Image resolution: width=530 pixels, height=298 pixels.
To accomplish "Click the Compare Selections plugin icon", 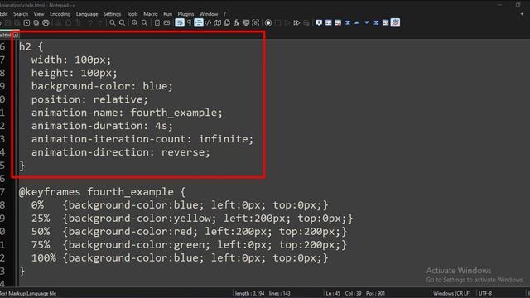I will [338, 22].
